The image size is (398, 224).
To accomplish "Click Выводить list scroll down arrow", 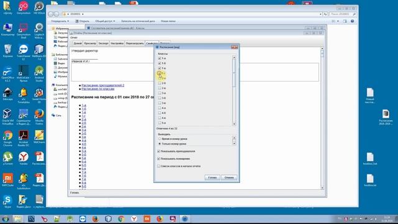I will (x=234, y=144).
